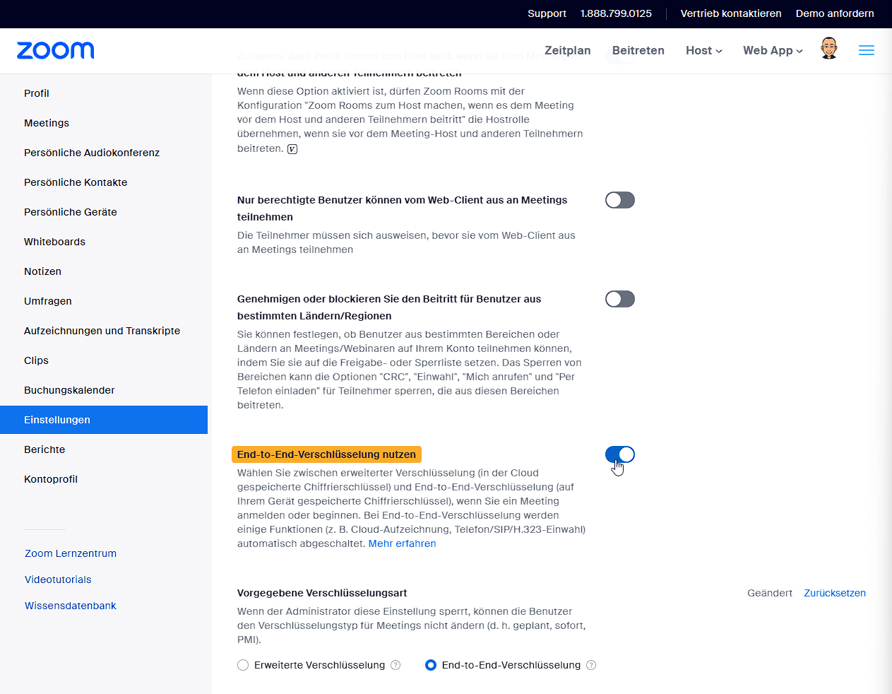
Task: Click Vertrieb kontaktieren link
Action: pos(731,13)
